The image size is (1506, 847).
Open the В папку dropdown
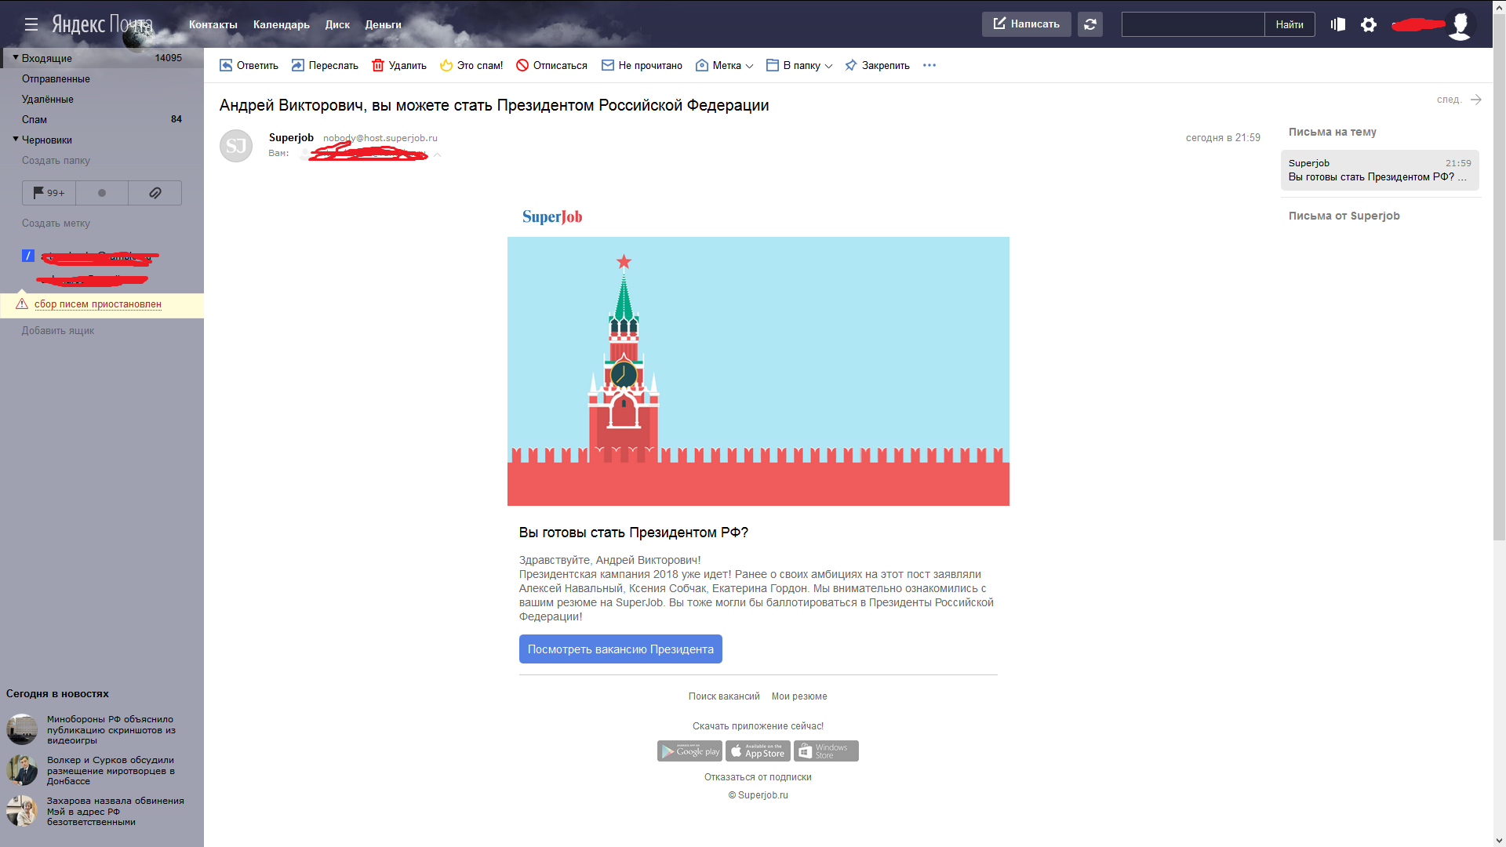pyautogui.click(x=799, y=66)
